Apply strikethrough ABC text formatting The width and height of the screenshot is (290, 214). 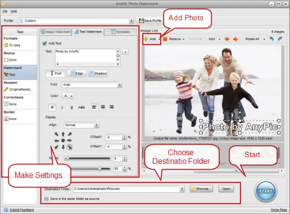click(x=82, y=107)
